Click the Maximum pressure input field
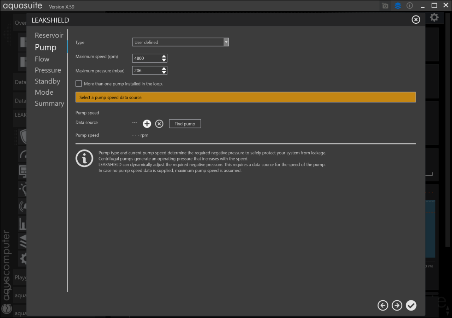 (146, 71)
